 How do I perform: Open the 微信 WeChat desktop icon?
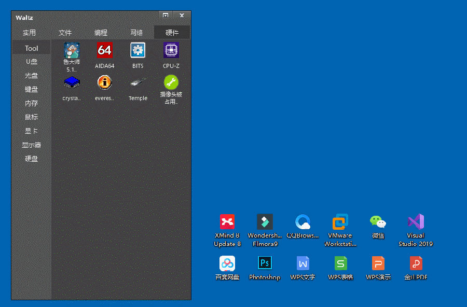378,222
